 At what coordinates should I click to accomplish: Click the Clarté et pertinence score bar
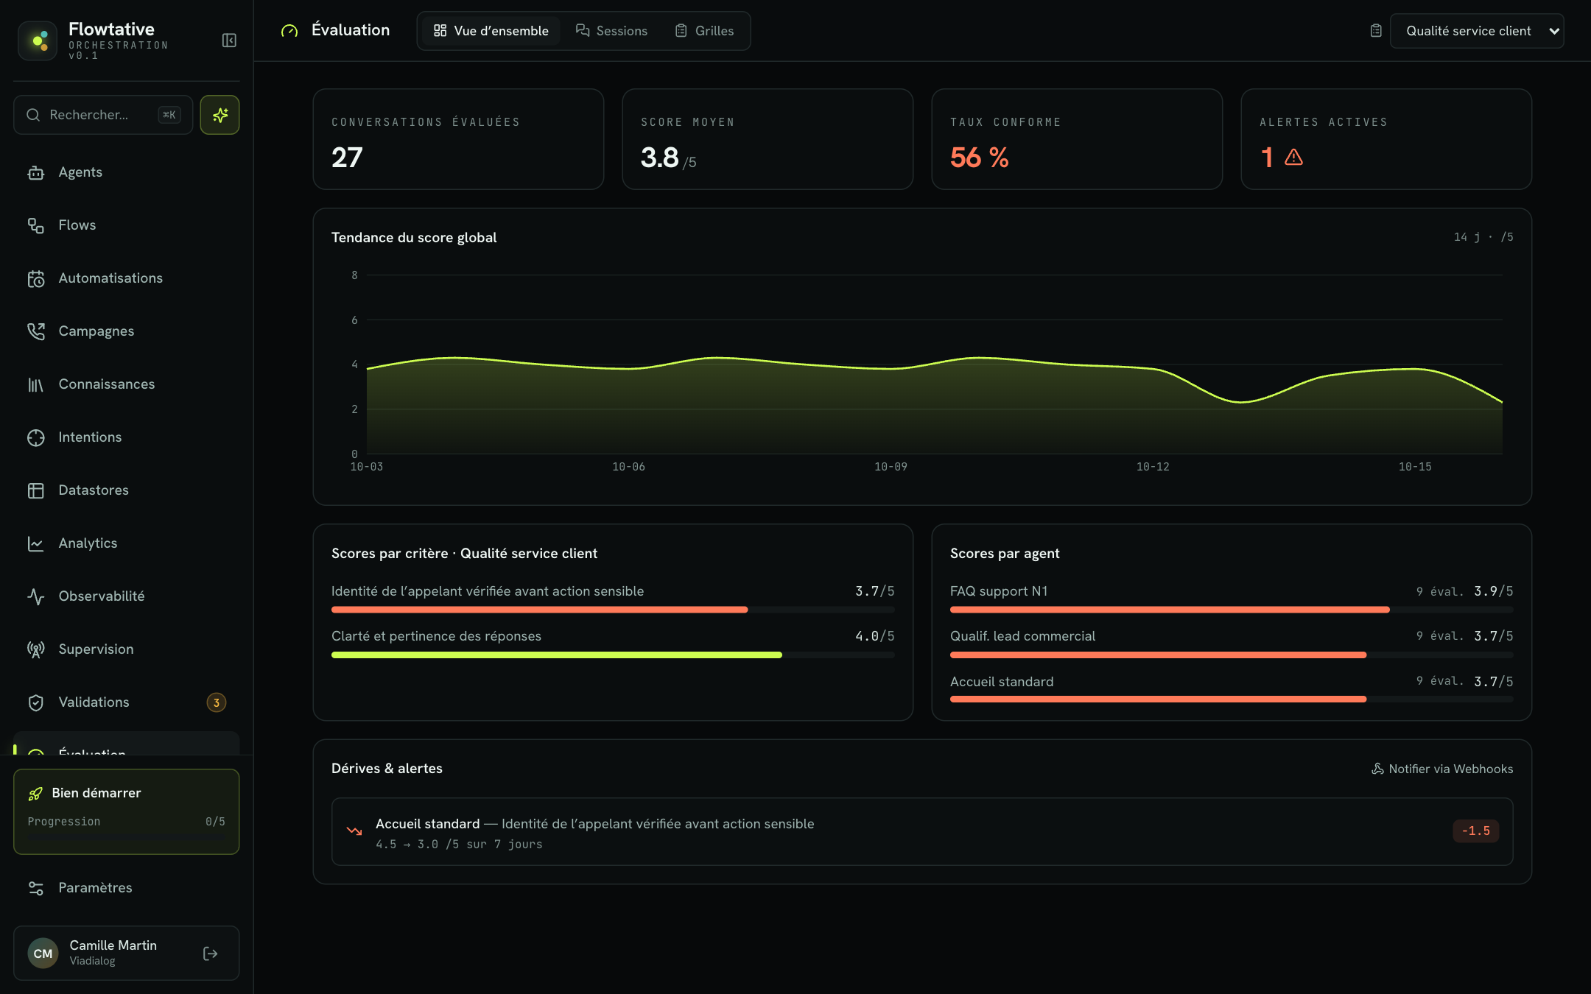[613, 655]
